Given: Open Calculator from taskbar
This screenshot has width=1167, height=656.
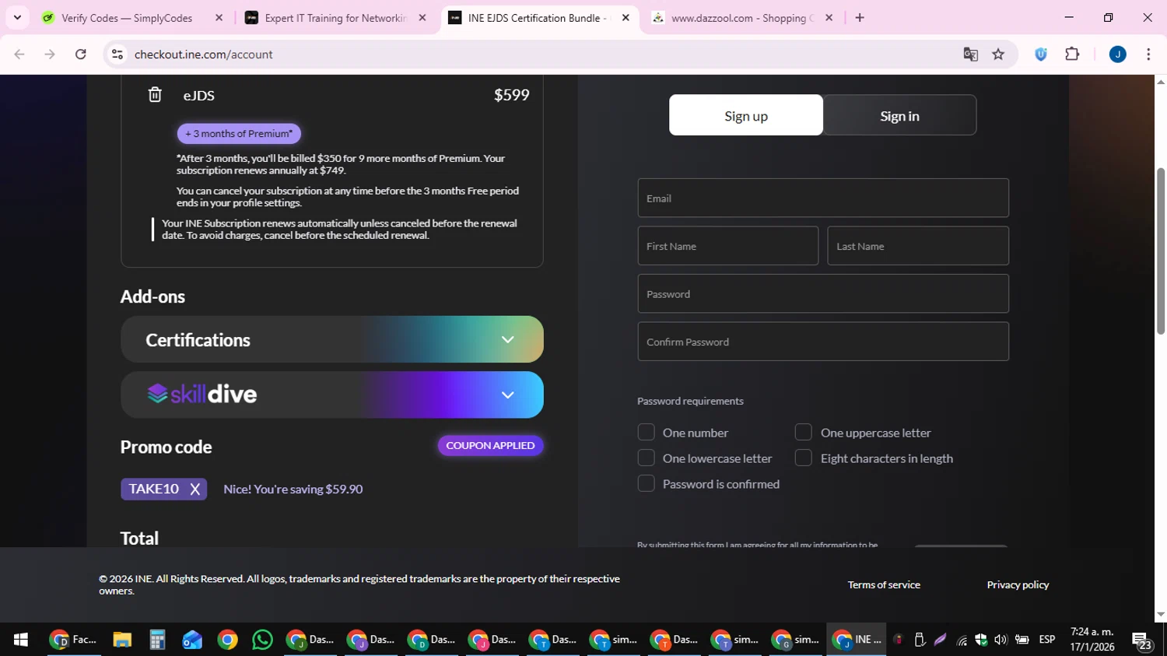Looking at the screenshot, I should click(157, 640).
